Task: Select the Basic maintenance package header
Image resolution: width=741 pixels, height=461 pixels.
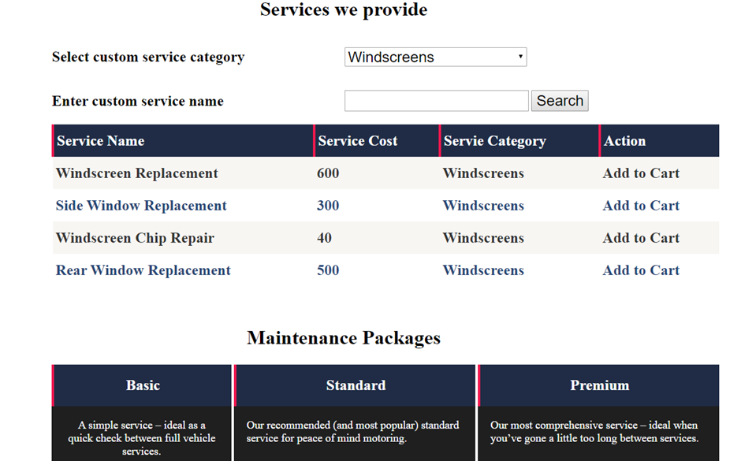Action: [143, 385]
